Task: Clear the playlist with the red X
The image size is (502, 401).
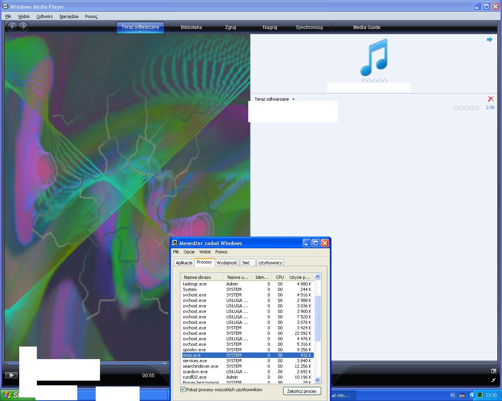Action: tap(491, 99)
